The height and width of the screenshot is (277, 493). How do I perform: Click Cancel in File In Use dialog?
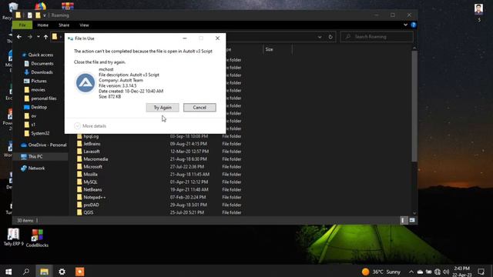click(x=200, y=108)
